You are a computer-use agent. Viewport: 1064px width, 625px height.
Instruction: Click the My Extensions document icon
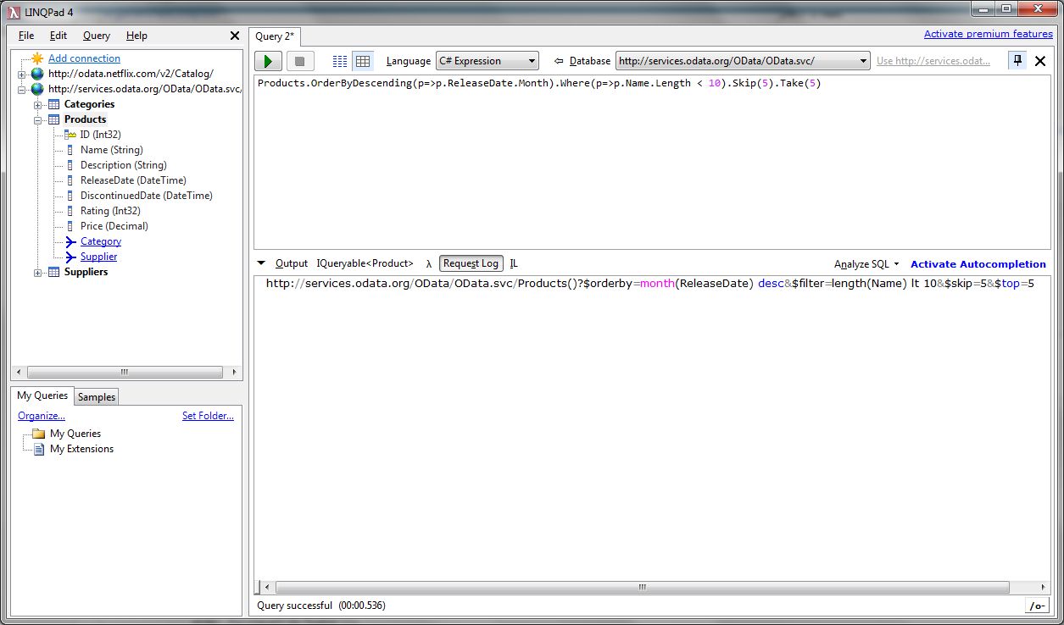(38, 449)
